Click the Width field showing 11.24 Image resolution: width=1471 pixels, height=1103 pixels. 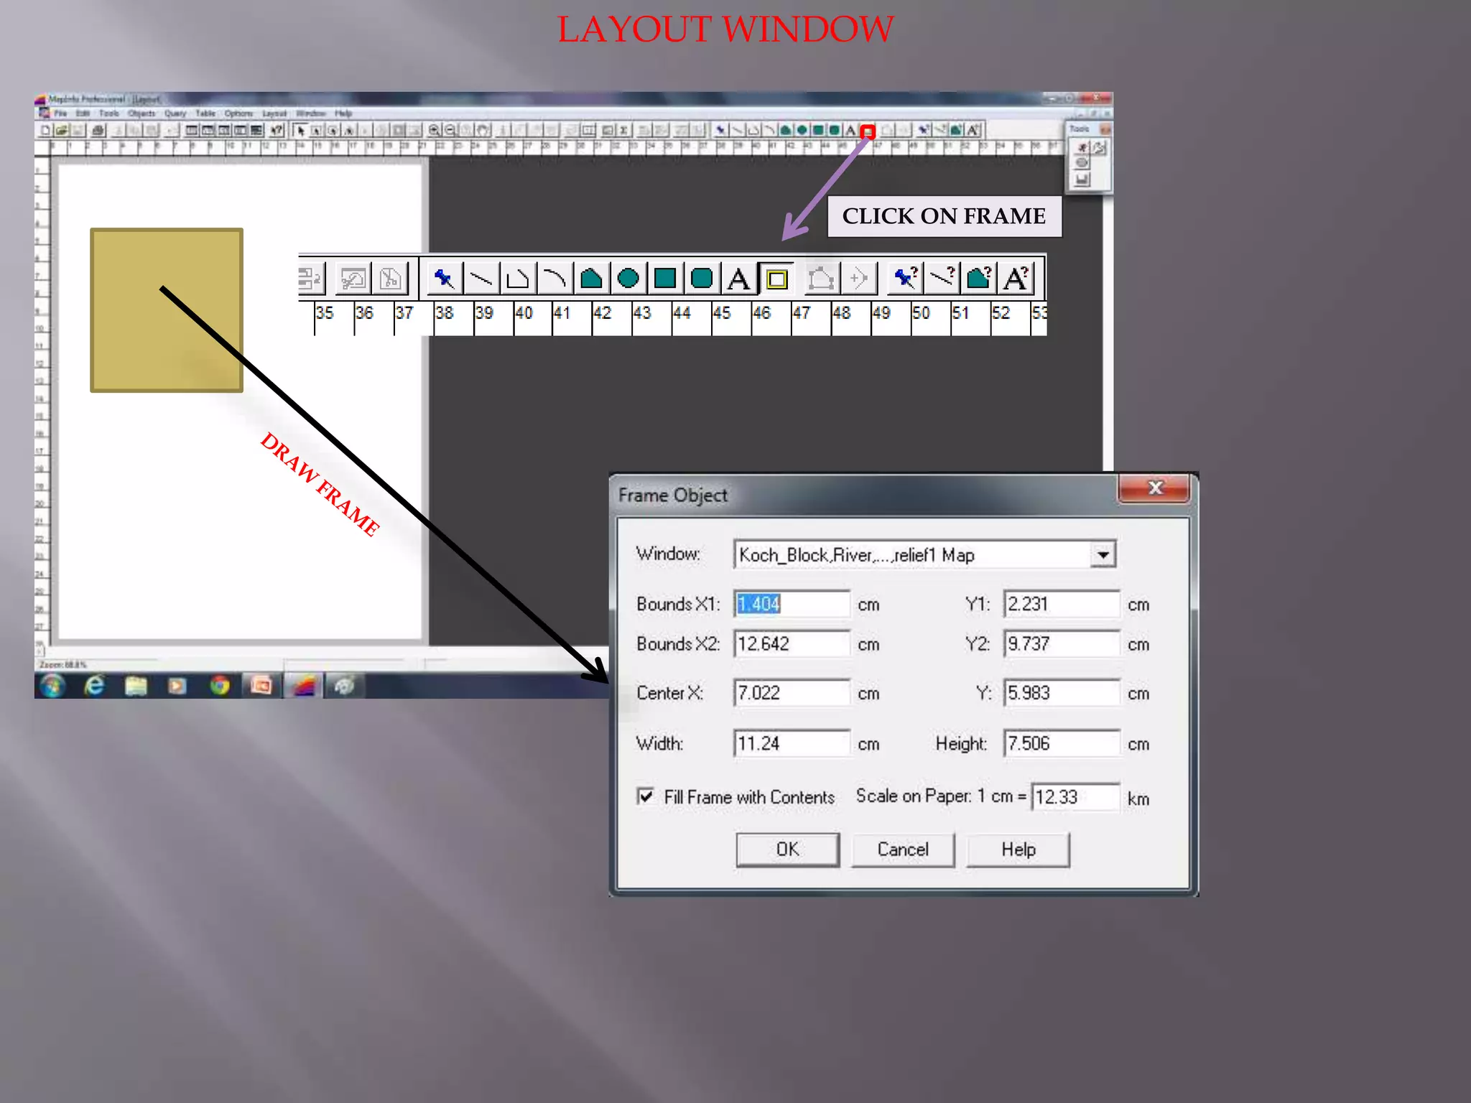(x=792, y=743)
